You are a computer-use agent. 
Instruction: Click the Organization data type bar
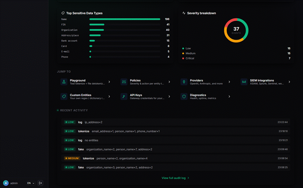pos(97,30)
